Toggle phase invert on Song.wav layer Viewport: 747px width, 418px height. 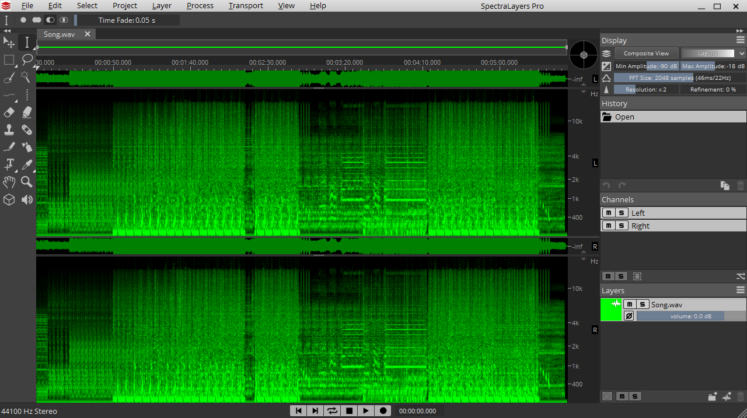[x=629, y=316]
